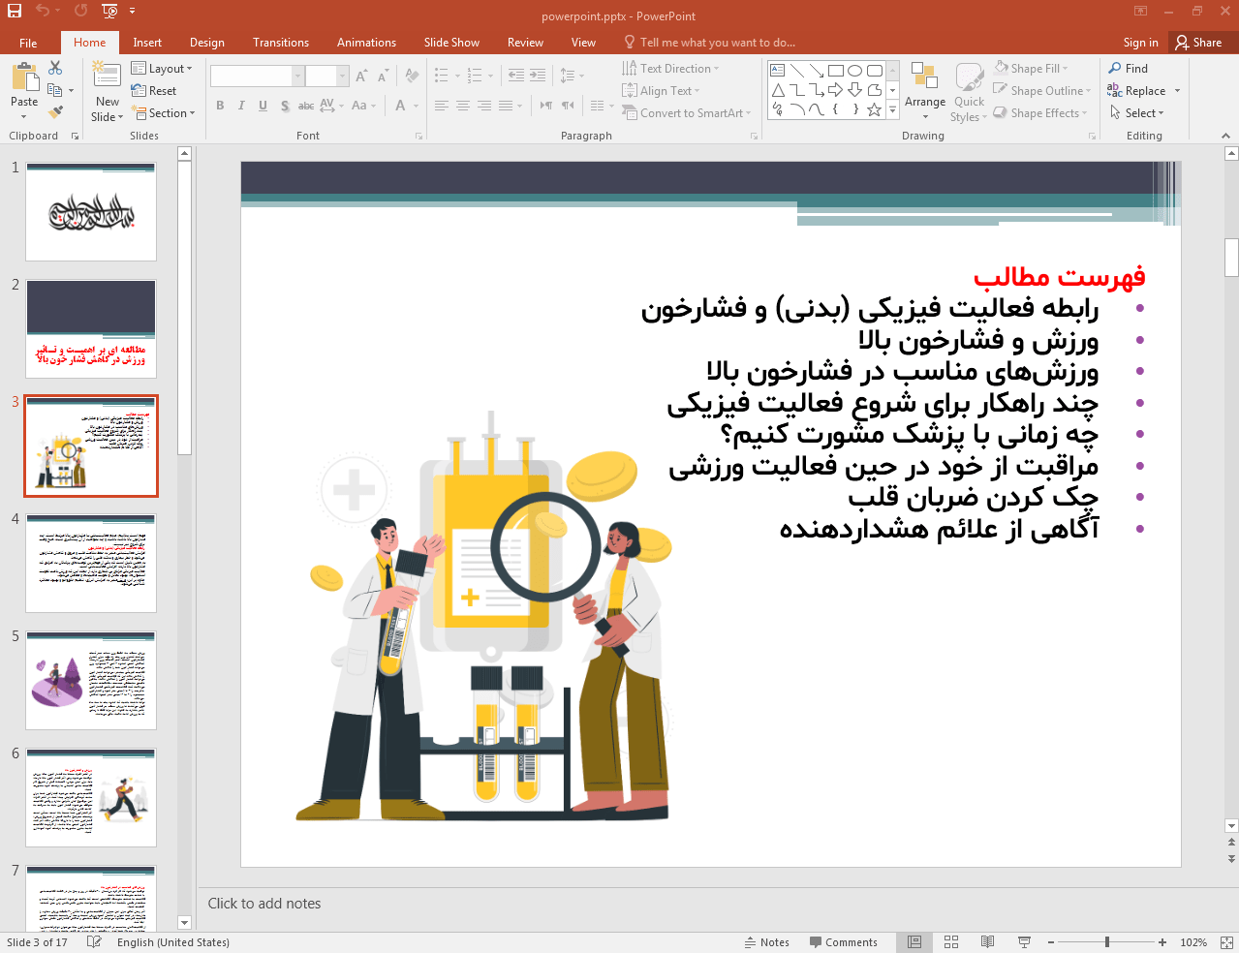Click the Share button
1239x953 pixels.
pos(1198,43)
